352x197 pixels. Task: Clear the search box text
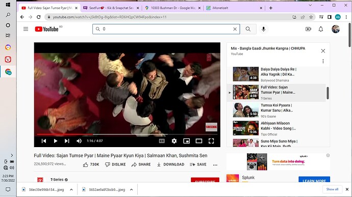[235, 29]
